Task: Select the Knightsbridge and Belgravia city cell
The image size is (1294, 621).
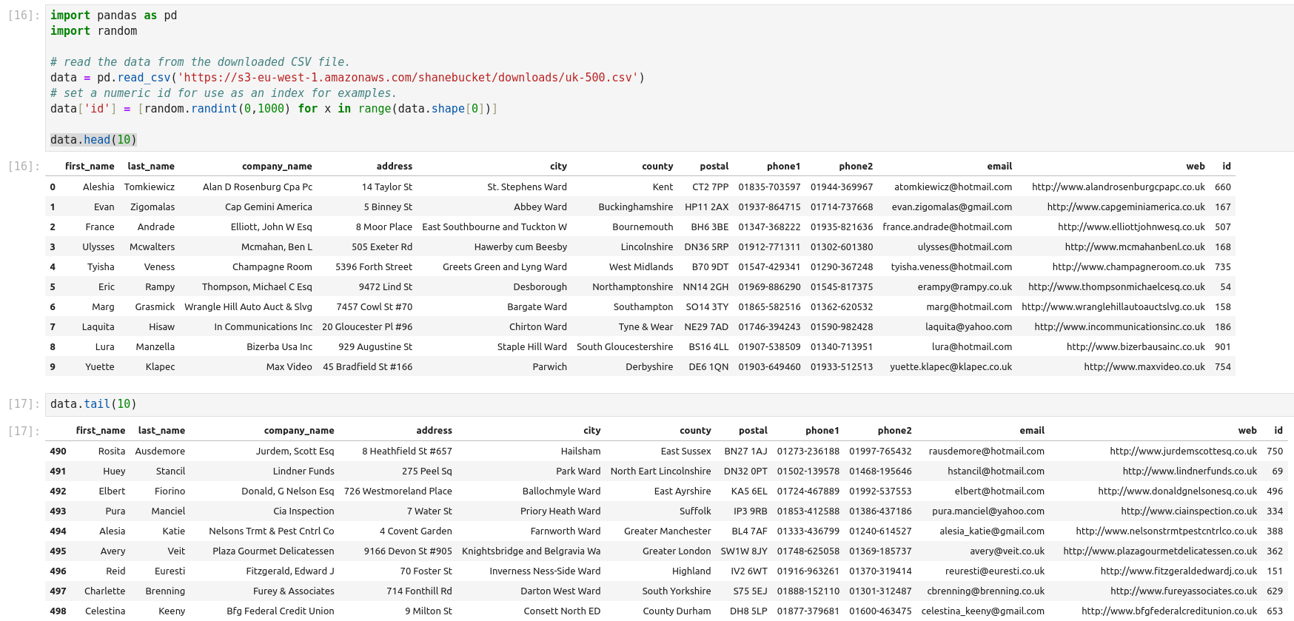Action: [531, 551]
